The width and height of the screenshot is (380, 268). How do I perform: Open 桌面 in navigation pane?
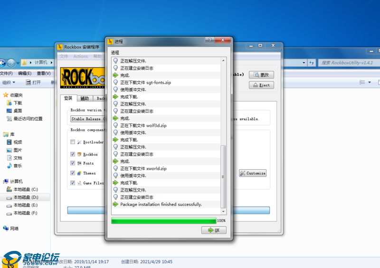tap(18, 111)
